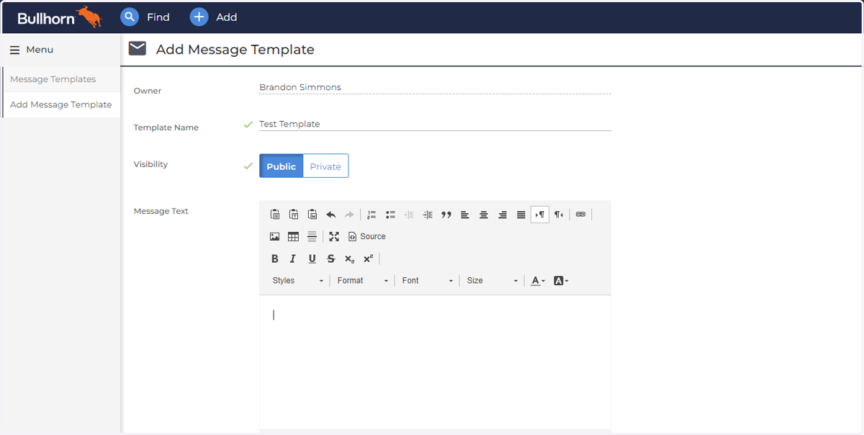The width and height of the screenshot is (864, 435).
Task: Click Paste from Word icon
Action: pos(312,215)
